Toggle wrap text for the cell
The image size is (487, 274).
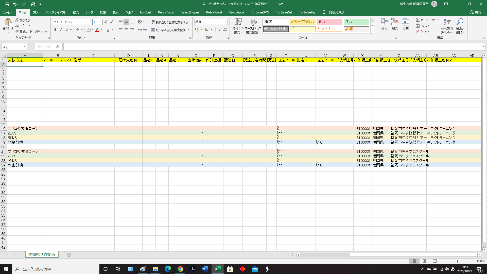(170, 22)
